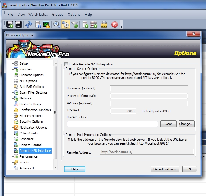Click the Help button
Screen dimensions: 206x196
coord(75,169)
